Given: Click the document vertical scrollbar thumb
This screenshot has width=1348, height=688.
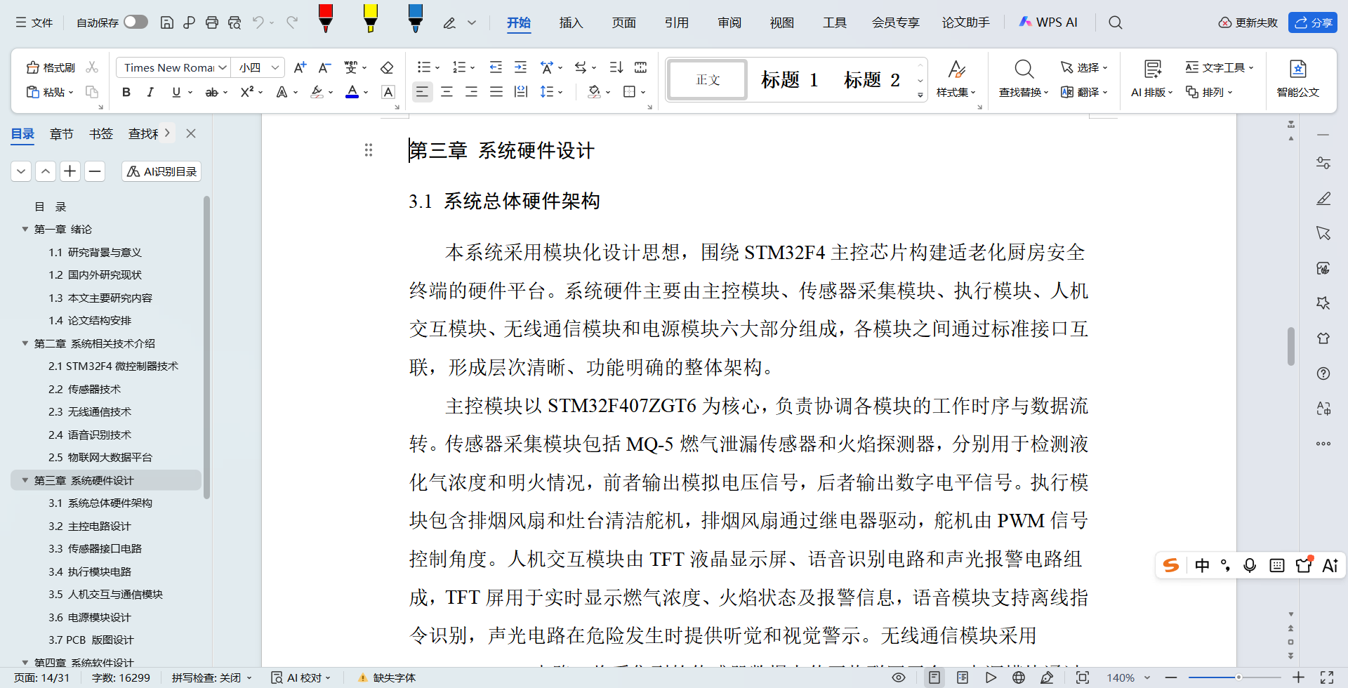Looking at the screenshot, I should (1291, 346).
